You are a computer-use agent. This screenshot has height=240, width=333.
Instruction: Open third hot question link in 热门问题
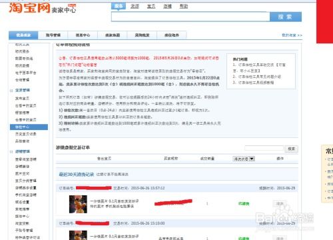[x=253, y=83]
